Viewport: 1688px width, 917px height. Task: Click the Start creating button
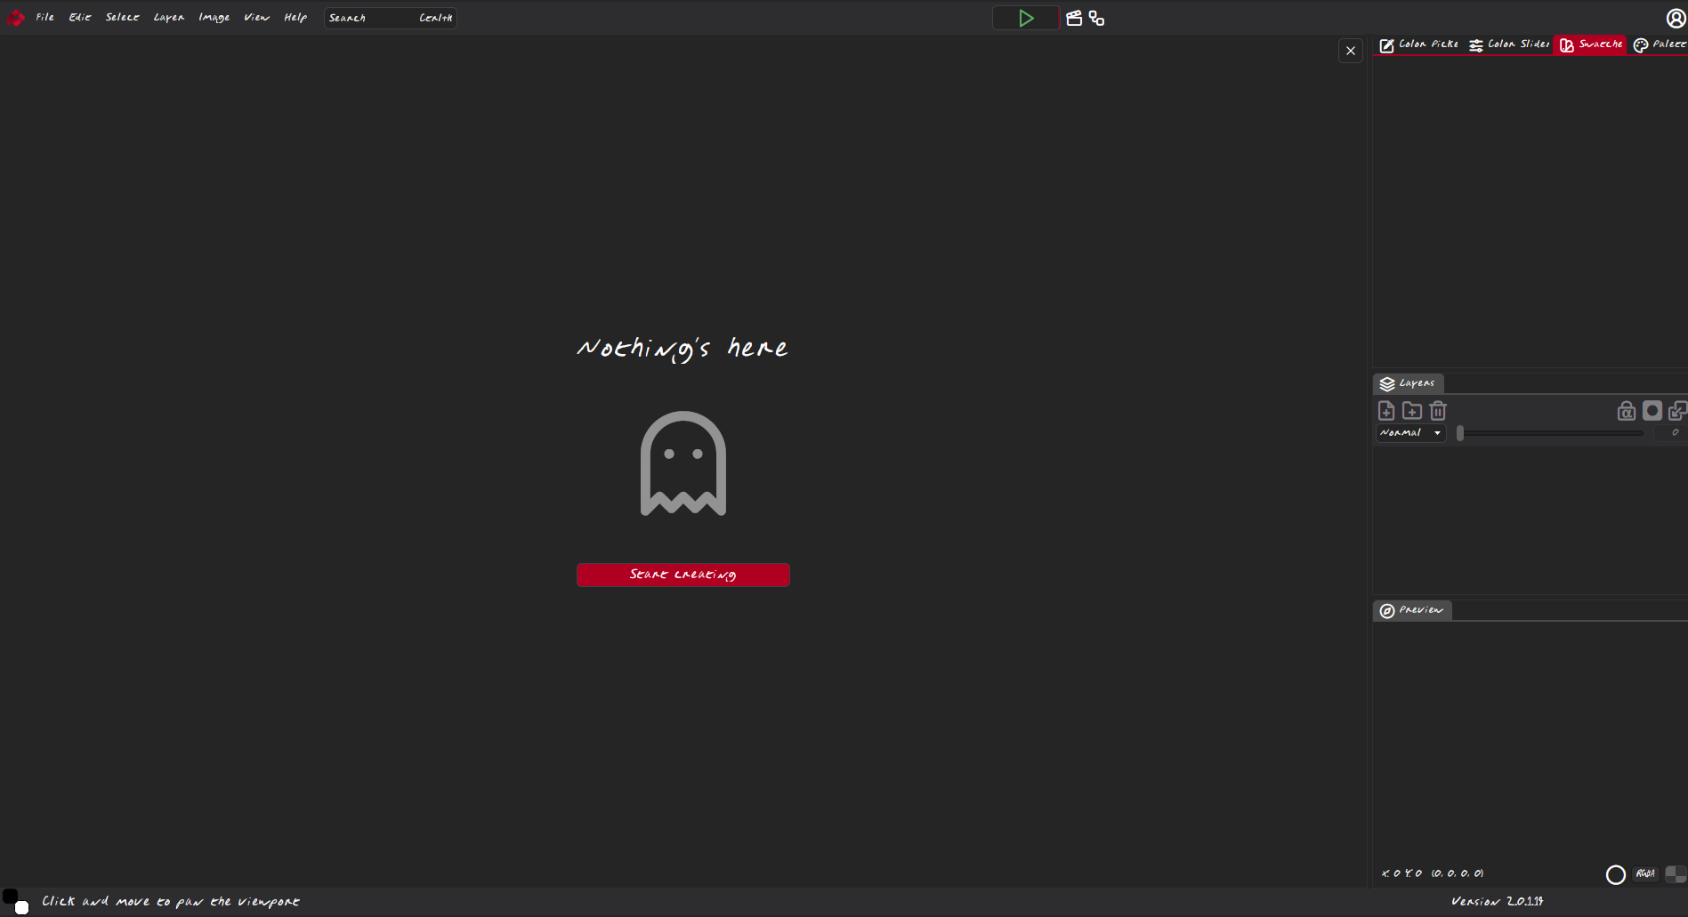click(682, 575)
